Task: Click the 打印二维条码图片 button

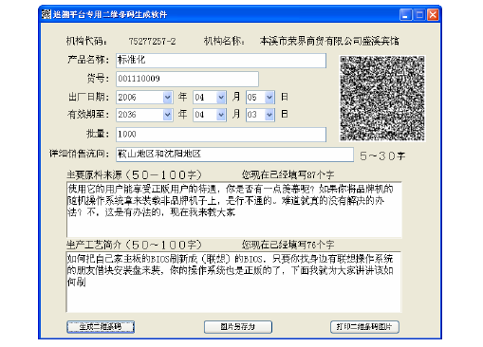Action: tap(364, 327)
